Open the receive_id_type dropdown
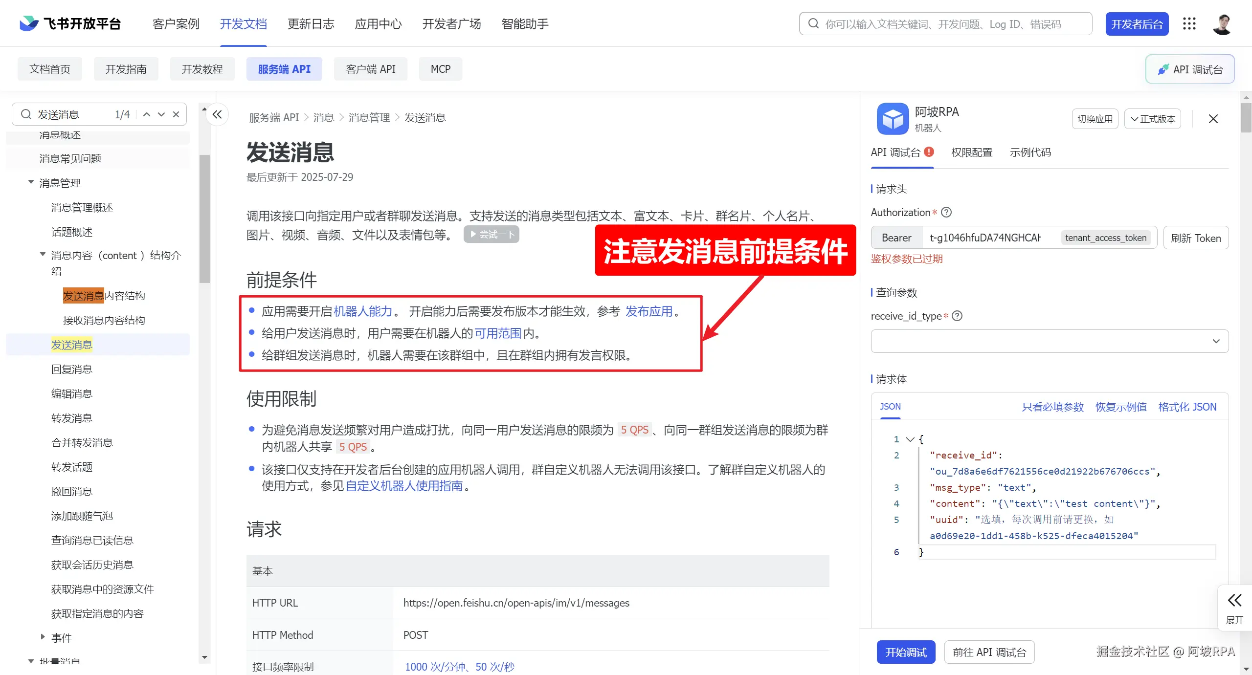The image size is (1252, 675). pos(1049,341)
